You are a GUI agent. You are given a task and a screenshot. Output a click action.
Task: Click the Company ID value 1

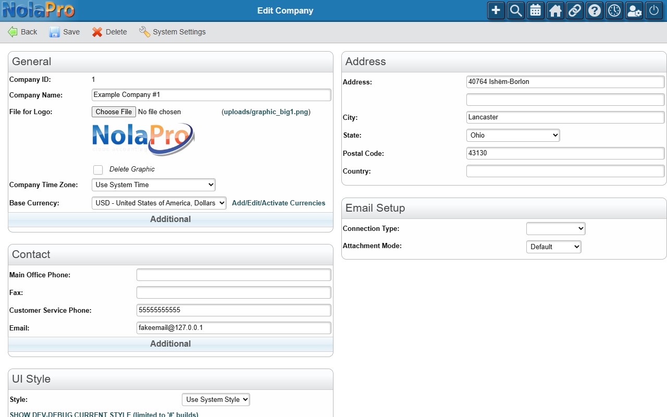(x=93, y=80)
